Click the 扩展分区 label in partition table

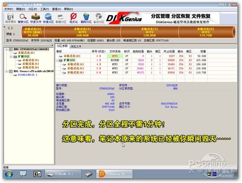pyautogui.click(x=69, y=60)
